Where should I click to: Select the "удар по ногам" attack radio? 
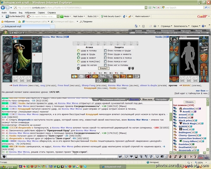click(78, 65)
